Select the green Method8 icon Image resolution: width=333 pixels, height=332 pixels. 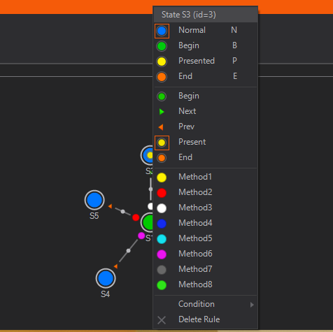click(162, 285)
